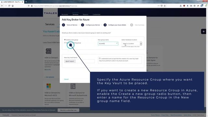Select the Data Protection browser tab
Screen dimensions: 208x117
click(x=12, y=2)
